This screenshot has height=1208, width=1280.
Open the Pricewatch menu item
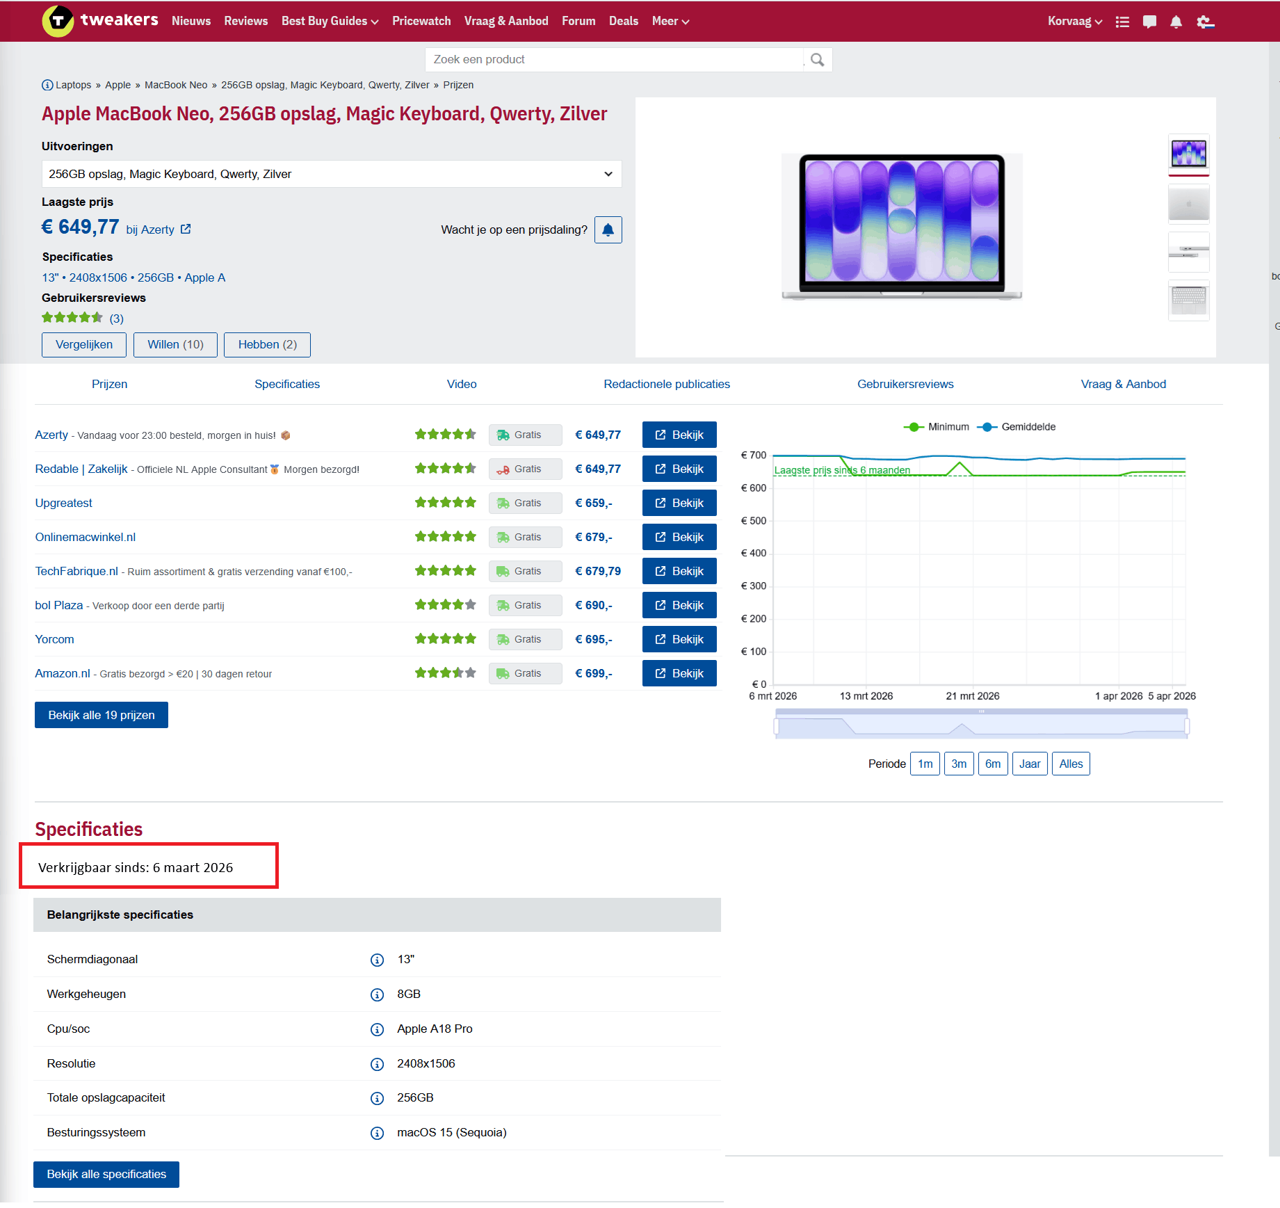[x=421, y=21]
